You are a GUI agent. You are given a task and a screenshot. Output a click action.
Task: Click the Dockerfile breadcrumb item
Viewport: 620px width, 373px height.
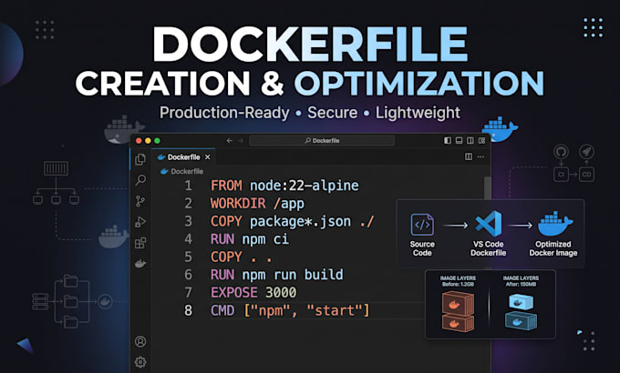click(182, 171)
